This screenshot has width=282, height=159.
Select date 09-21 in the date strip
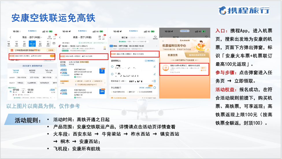point(32,44)
